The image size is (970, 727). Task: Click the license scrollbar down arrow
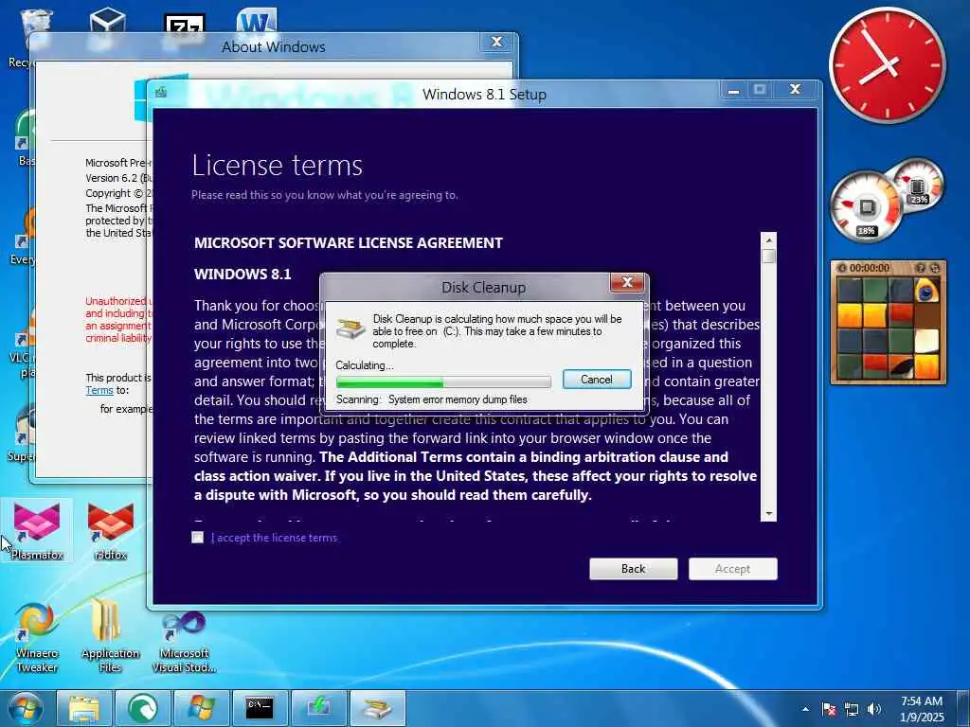point(769,514)
